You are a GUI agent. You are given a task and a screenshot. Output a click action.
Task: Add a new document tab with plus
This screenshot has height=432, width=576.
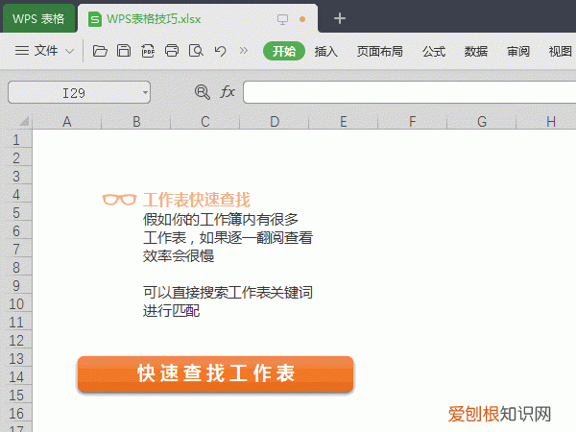pos(340,18)
